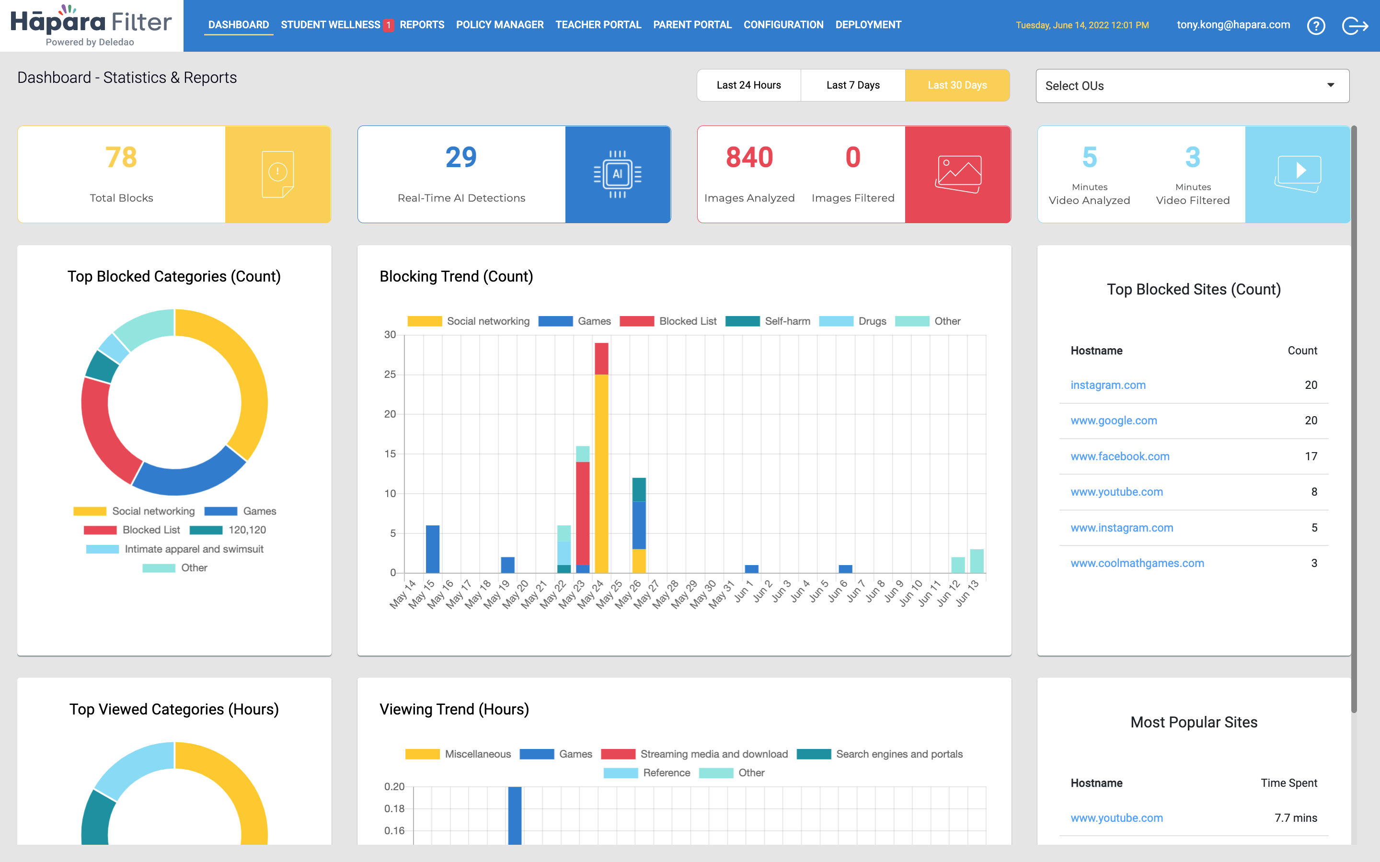
Task: Click the tony.kong@hapara.com account email
Action: point(1233,25)
